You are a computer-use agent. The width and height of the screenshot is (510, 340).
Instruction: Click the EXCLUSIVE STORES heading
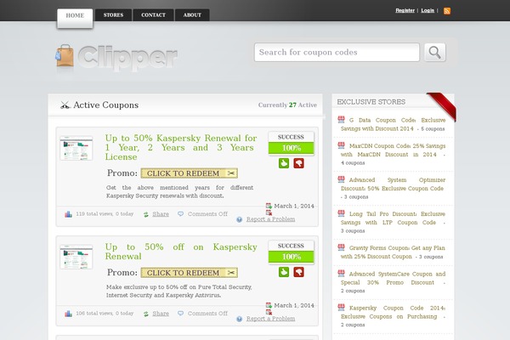[371, 102]
